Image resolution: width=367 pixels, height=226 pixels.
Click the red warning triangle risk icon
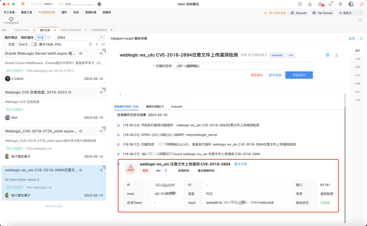[x=130, y=168]
